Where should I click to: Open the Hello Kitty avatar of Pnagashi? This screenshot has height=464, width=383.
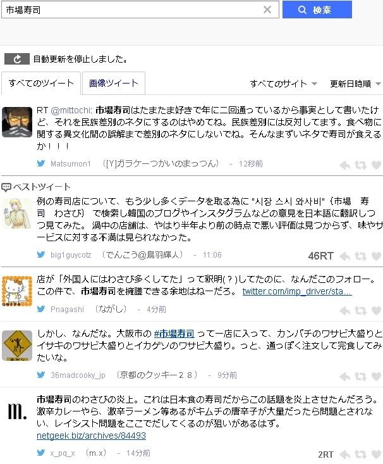click(17, 291)
